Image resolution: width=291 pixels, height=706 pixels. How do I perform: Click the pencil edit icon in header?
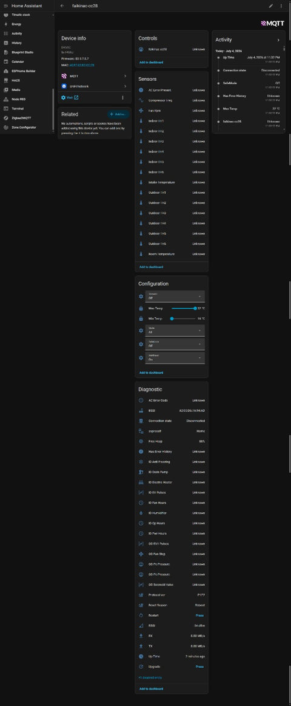(271, 6)
